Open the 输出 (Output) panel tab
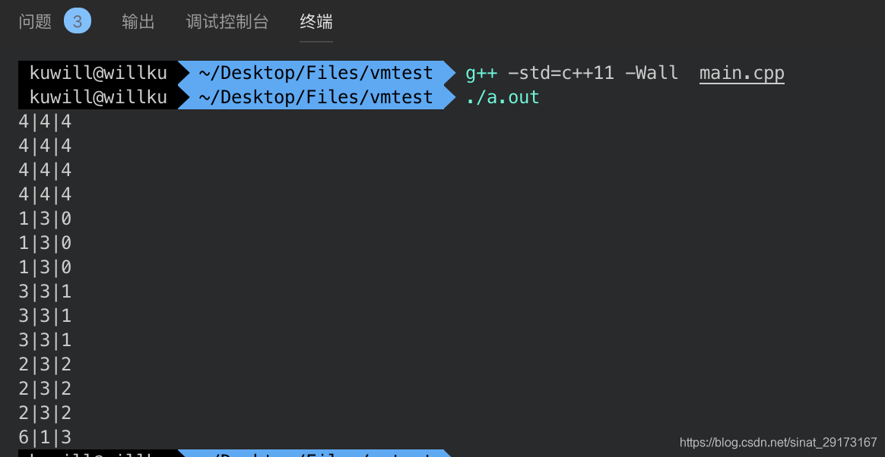Viewport: 885px width, 457px height. click(138, 21)
